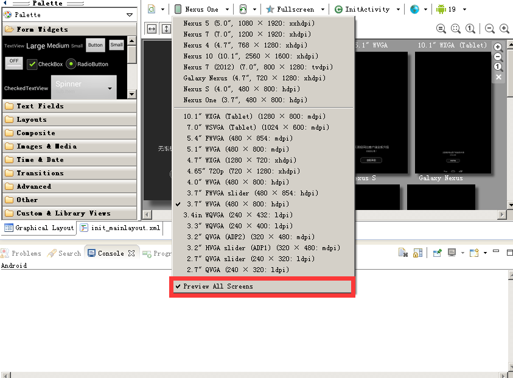Pick the TextView widget in palette
The image size is (513, 378).
coord(14,46)
